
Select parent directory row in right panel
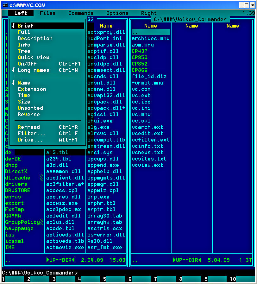click(x=151, y=32)
